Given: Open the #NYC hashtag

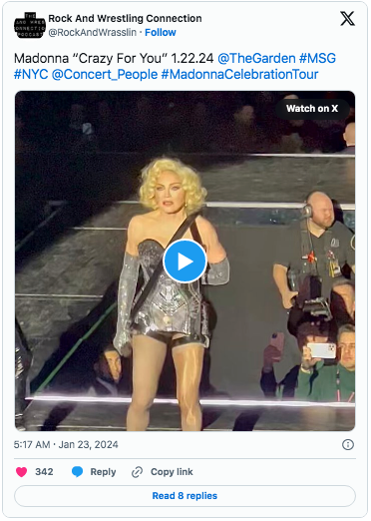Looking at the screenshot, I should [x=31, y=74].
